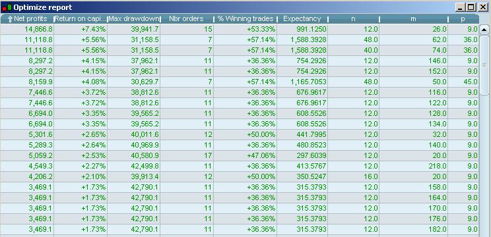The width and height of the screenshot is (491, 237).
Task: Select expectancy value 441.7995
Action: [311, 134]
